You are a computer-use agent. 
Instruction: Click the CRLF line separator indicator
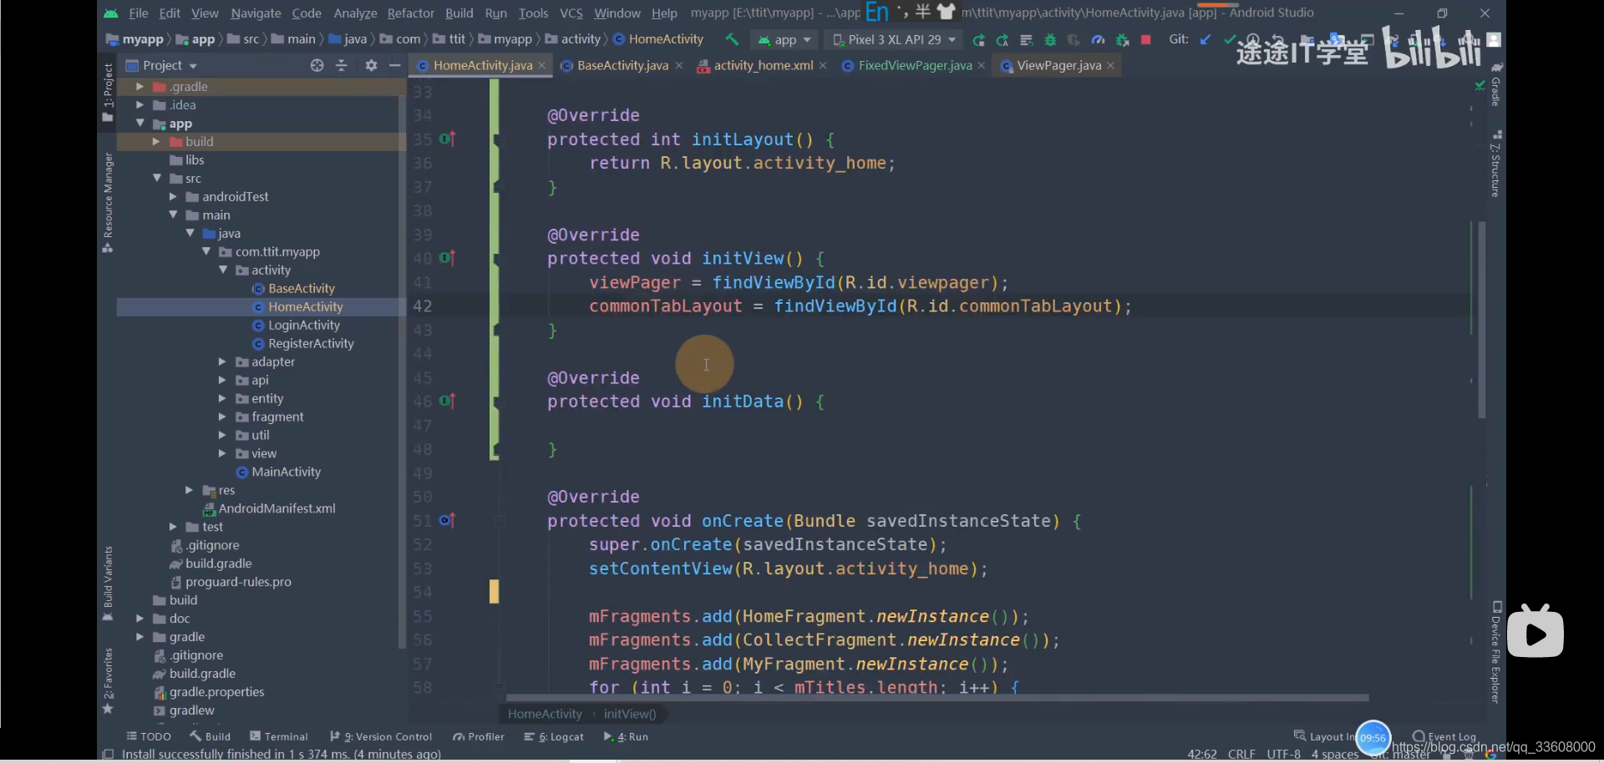[1241, 754]
